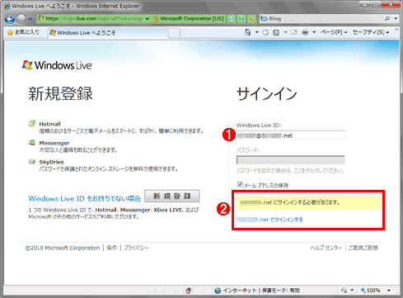Click the Messenger heading text

click(x=54, y=143)
